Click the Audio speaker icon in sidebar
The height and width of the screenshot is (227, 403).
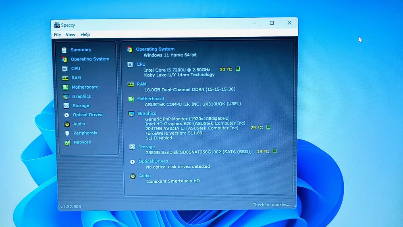tap(67, 124)
